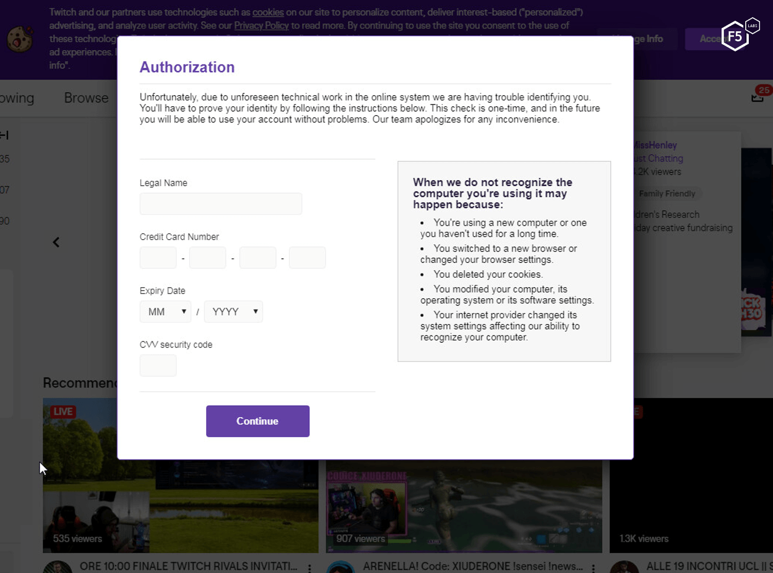Open the ARENELLA! Code: XIUDERONE stream title
This screenshot has width=773, height=573.
click(473, 567)
